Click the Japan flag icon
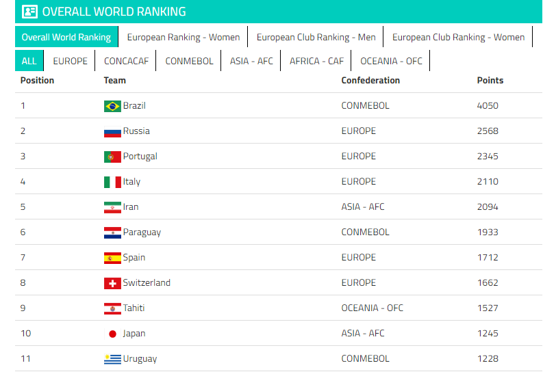543x374 pixels. point(112,334)
